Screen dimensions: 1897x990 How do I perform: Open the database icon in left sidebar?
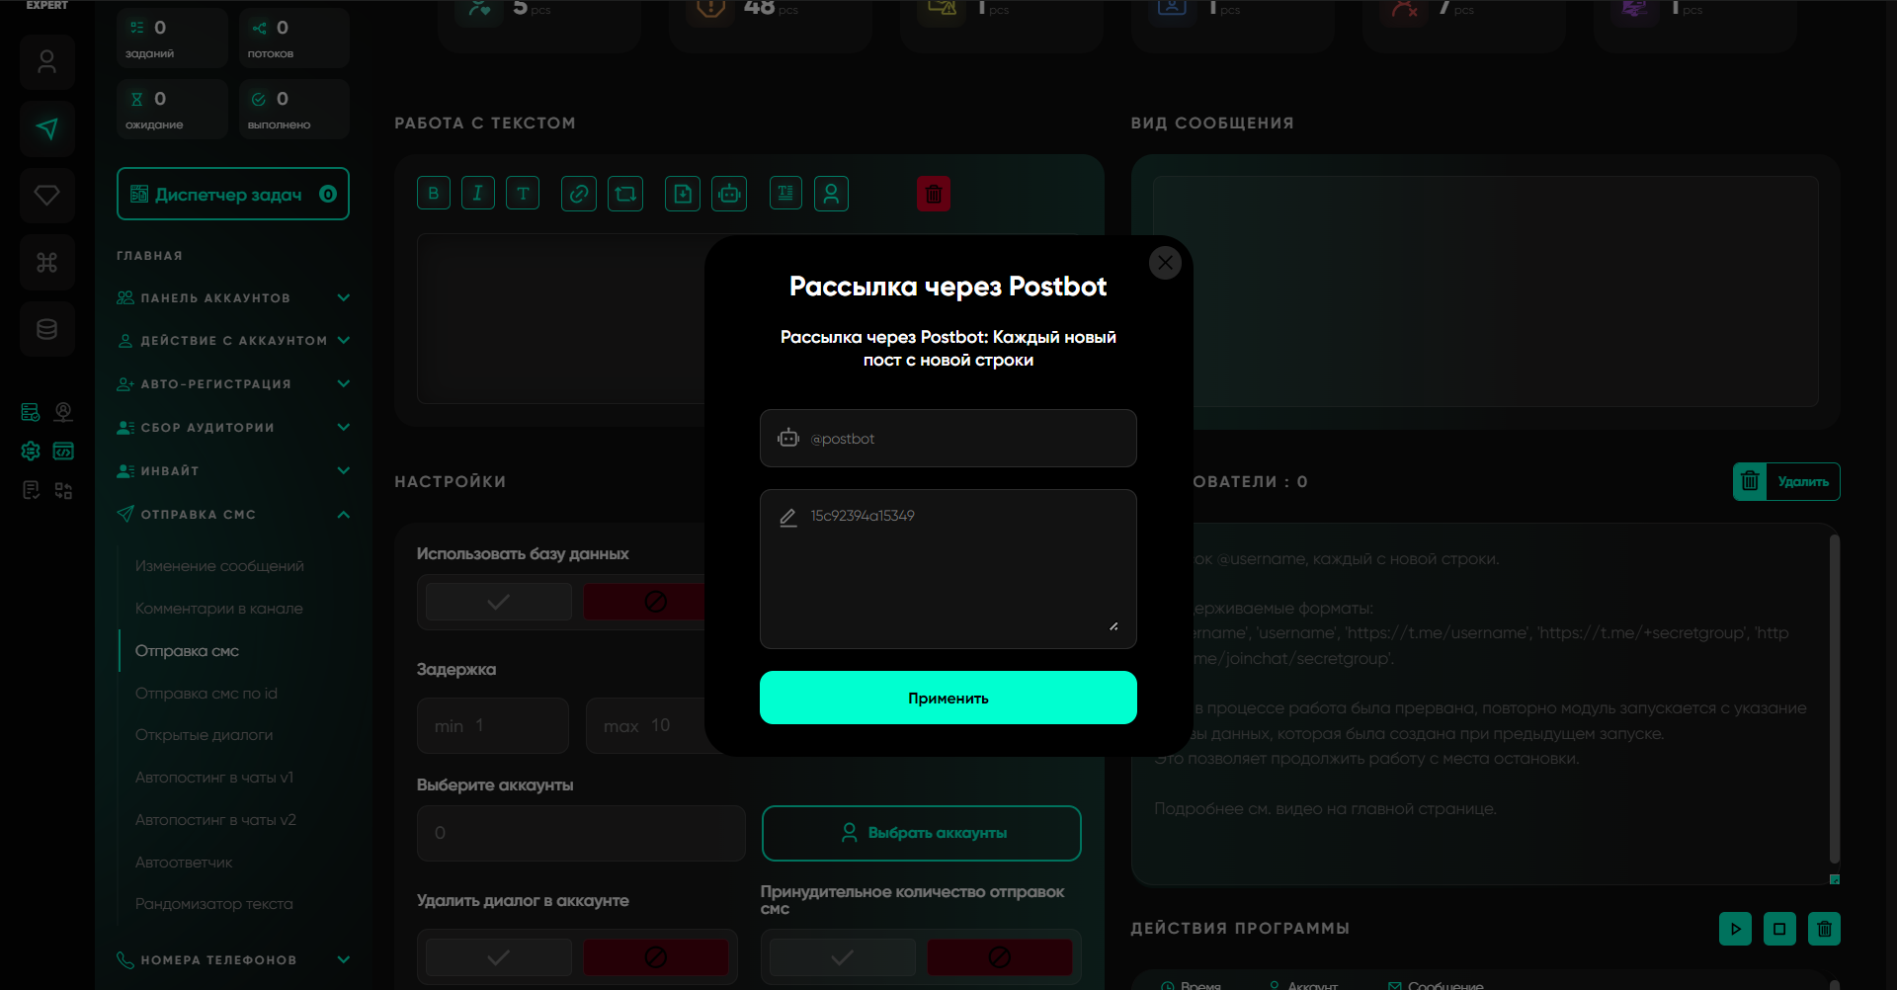tap(46, 329)
